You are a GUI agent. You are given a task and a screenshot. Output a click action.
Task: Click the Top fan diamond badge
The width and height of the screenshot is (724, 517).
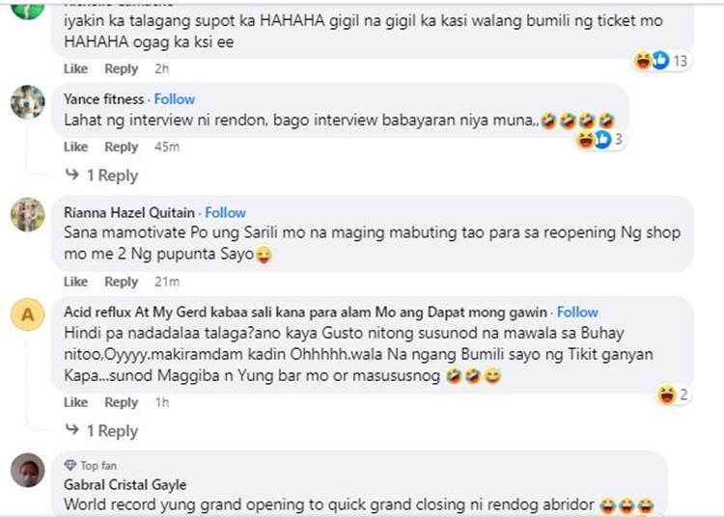pos(70,465)
